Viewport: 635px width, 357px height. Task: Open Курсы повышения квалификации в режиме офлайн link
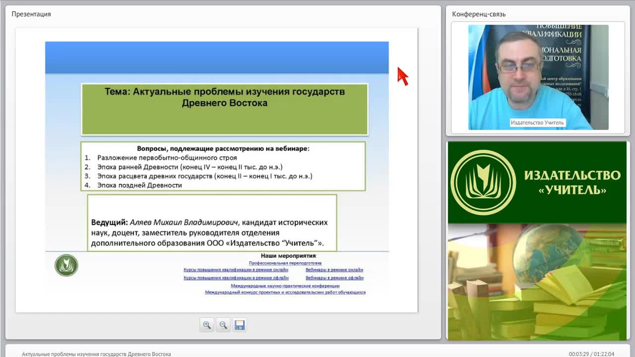(236, 278)
